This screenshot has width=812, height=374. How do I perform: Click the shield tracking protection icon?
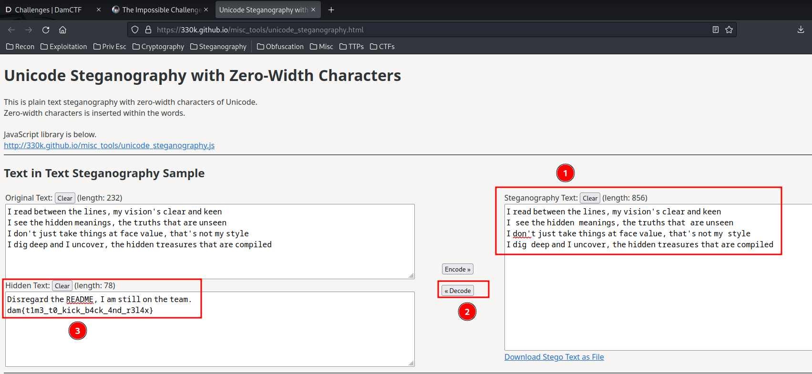click(135, 30)
